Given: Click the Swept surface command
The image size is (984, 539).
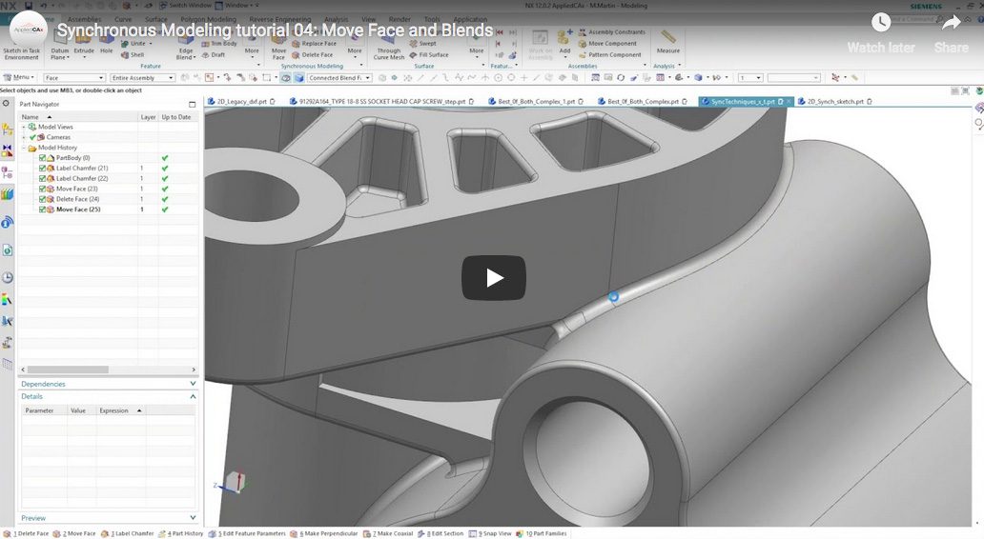Looking at the screenshot, I should 423,44.
